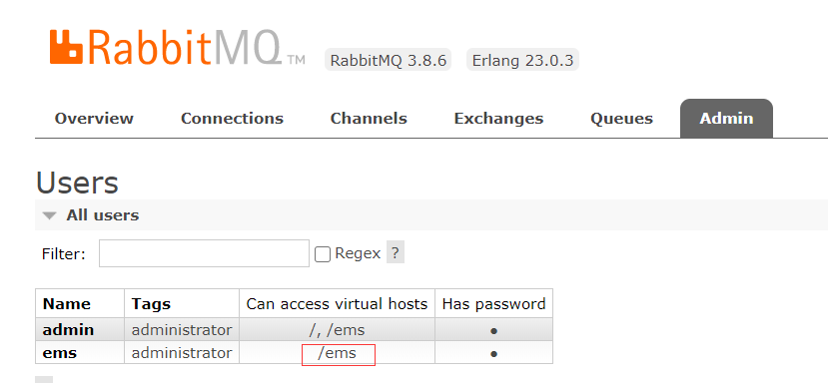Click the Regex help question mark
This screenshot has height=383, width=828.
[x=396, y=252]
